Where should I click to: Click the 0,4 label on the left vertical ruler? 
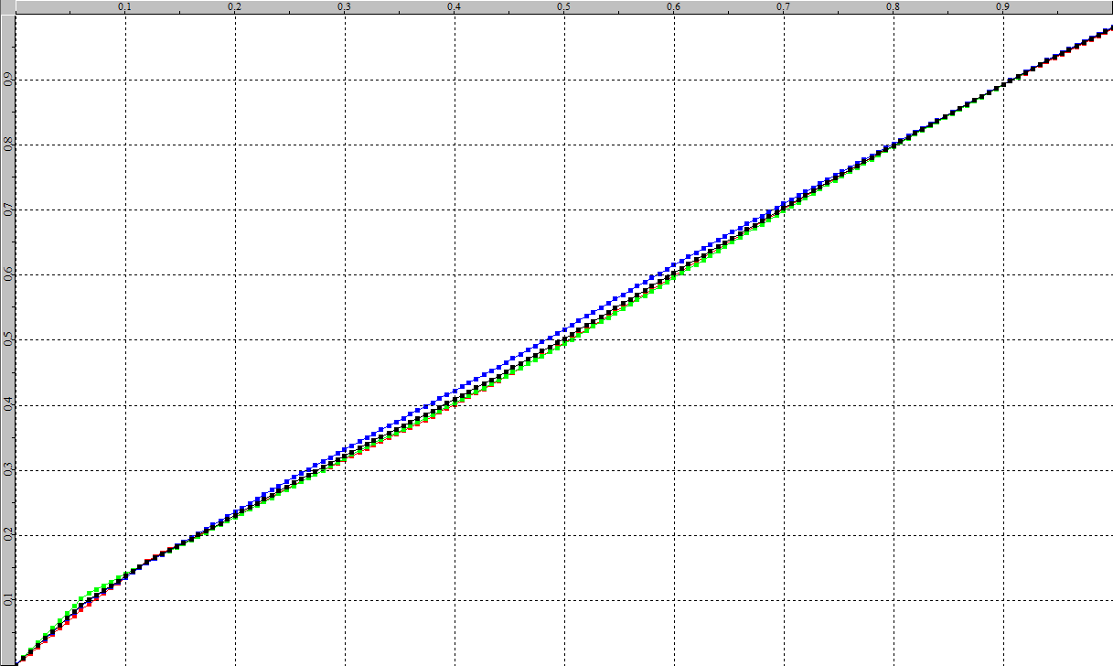coord(7,405)
